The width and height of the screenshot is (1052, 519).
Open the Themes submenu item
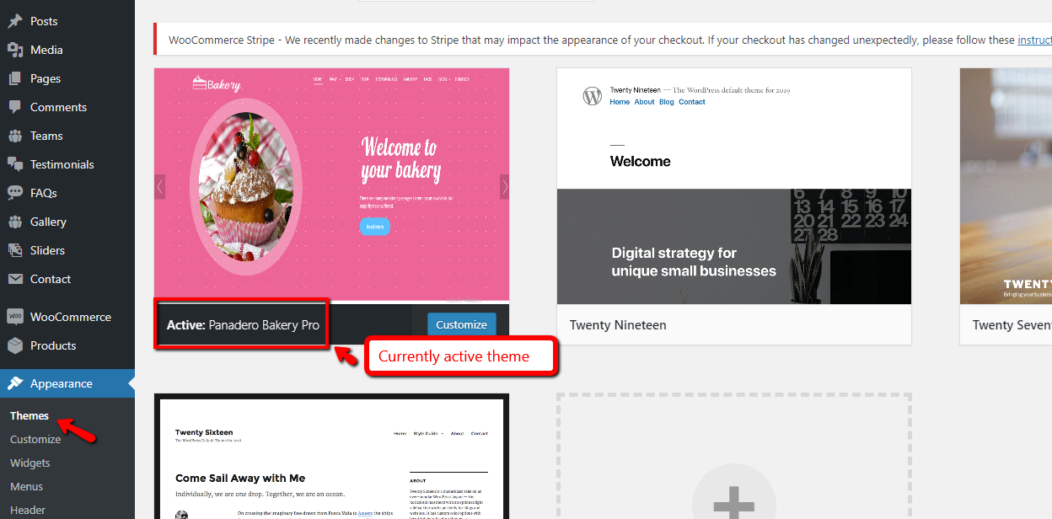click(x=30, y=415)
